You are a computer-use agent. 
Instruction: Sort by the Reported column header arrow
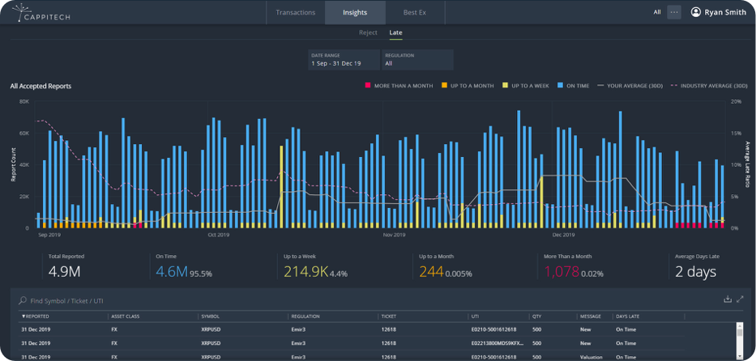(x=23, y=316)
